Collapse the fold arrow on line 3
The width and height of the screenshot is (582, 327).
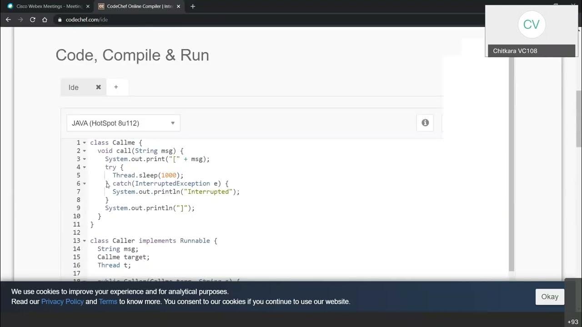(85, 159)
